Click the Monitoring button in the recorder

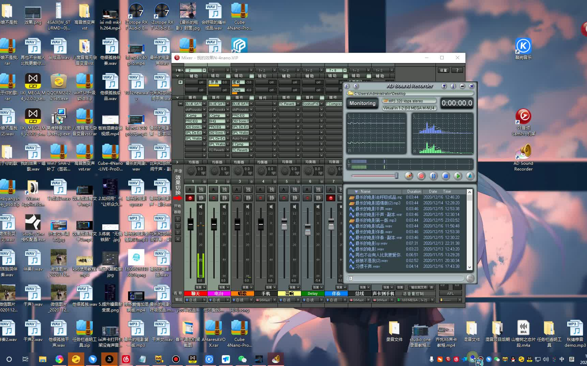point(362,103)
